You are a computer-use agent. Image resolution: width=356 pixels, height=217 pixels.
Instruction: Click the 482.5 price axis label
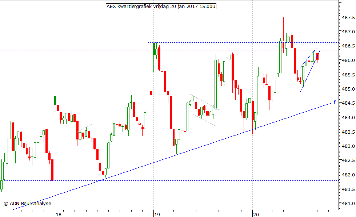[348, 160]
